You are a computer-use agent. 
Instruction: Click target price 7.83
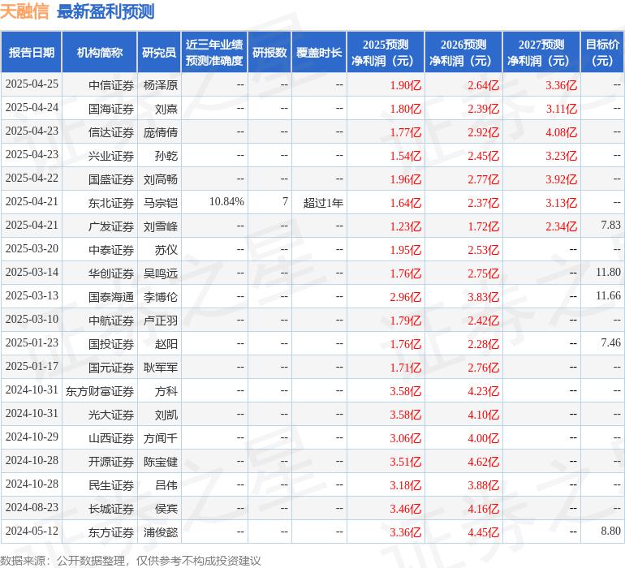[610, 226]
